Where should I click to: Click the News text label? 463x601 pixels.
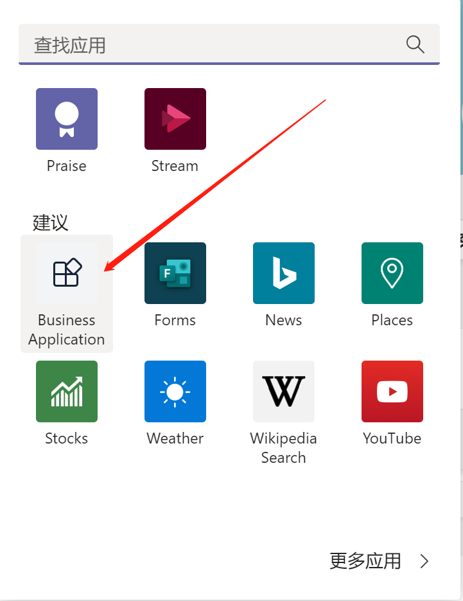(x=284, y=321)
